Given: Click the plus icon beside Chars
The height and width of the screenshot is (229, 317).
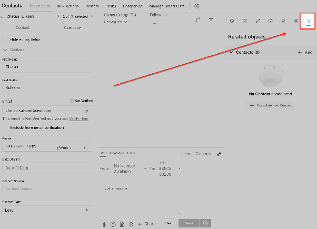Looking at the screenshot, I should tap(140, 224).
